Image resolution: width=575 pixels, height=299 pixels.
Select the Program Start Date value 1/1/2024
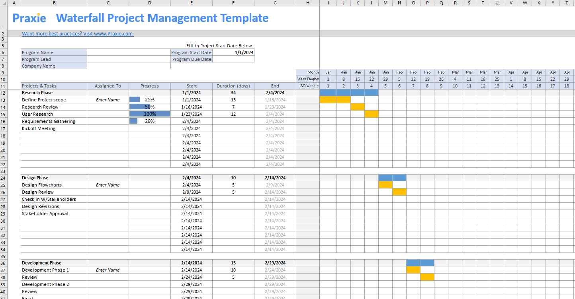coord(233,52)
